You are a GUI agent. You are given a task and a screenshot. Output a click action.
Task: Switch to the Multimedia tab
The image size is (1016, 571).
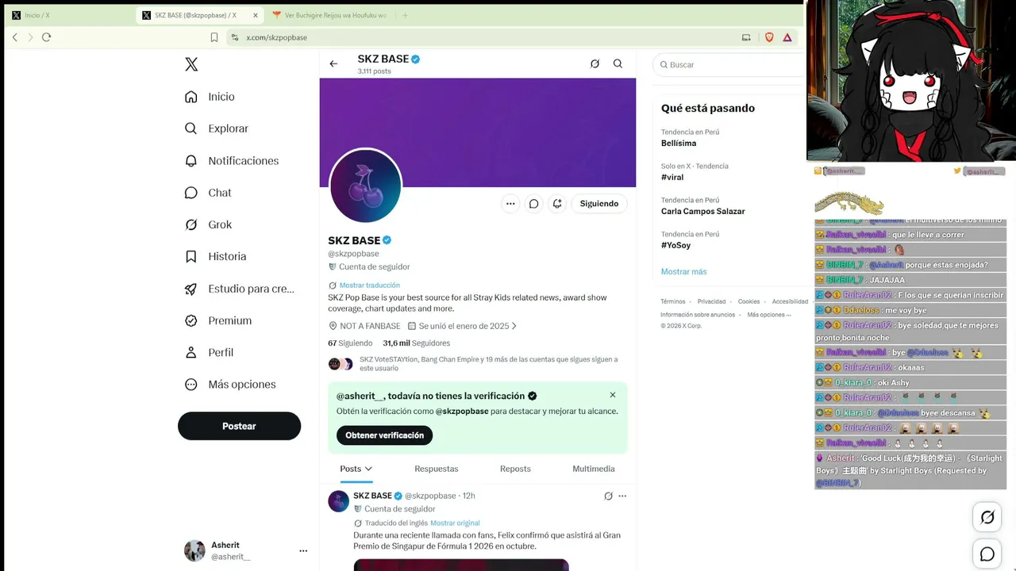[594, 469]
